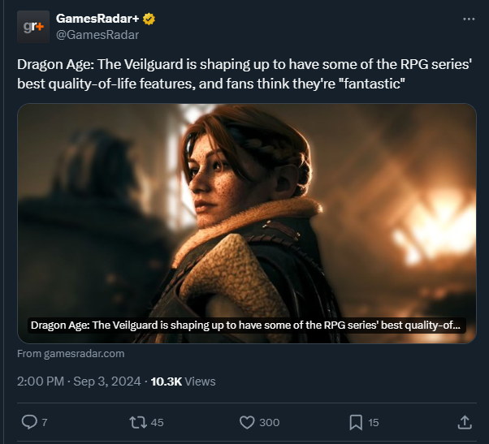Screen dimensions: 489x444
Task: Click the share upload icon
Action: tap(465, 422)
